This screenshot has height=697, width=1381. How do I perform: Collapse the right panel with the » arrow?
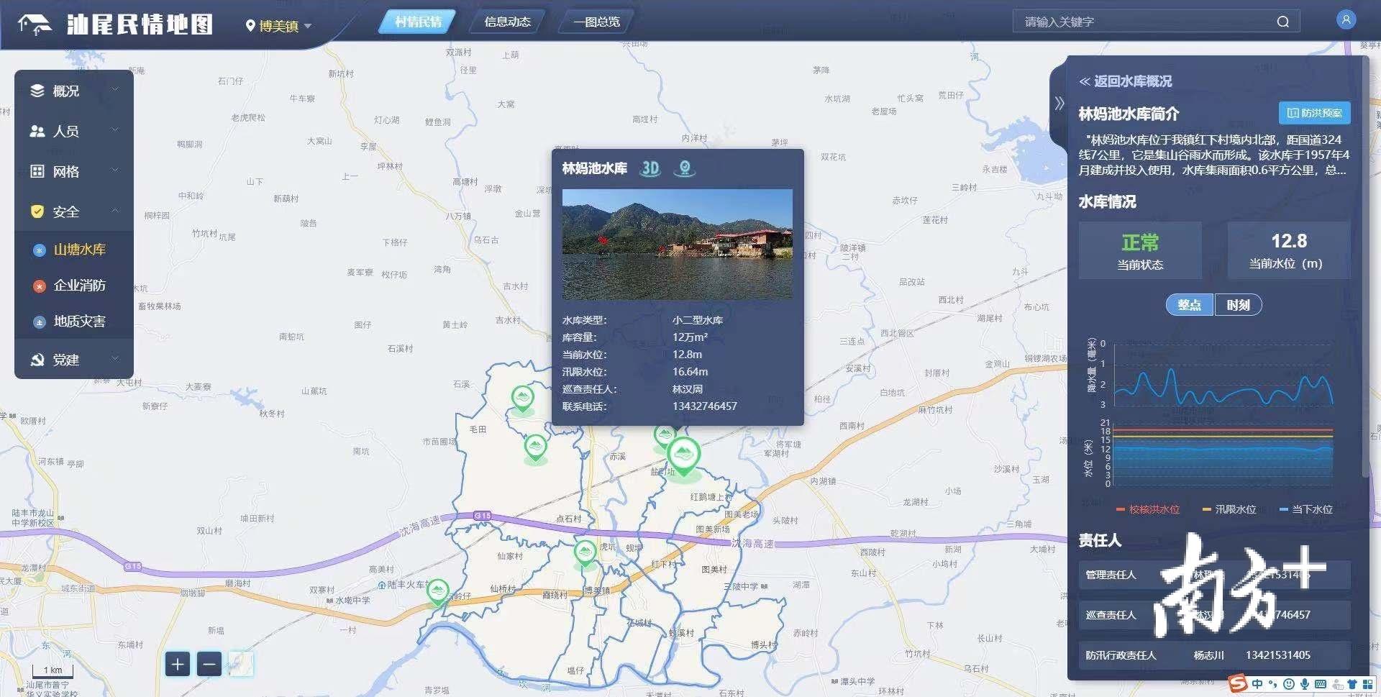pos(1059,103)
